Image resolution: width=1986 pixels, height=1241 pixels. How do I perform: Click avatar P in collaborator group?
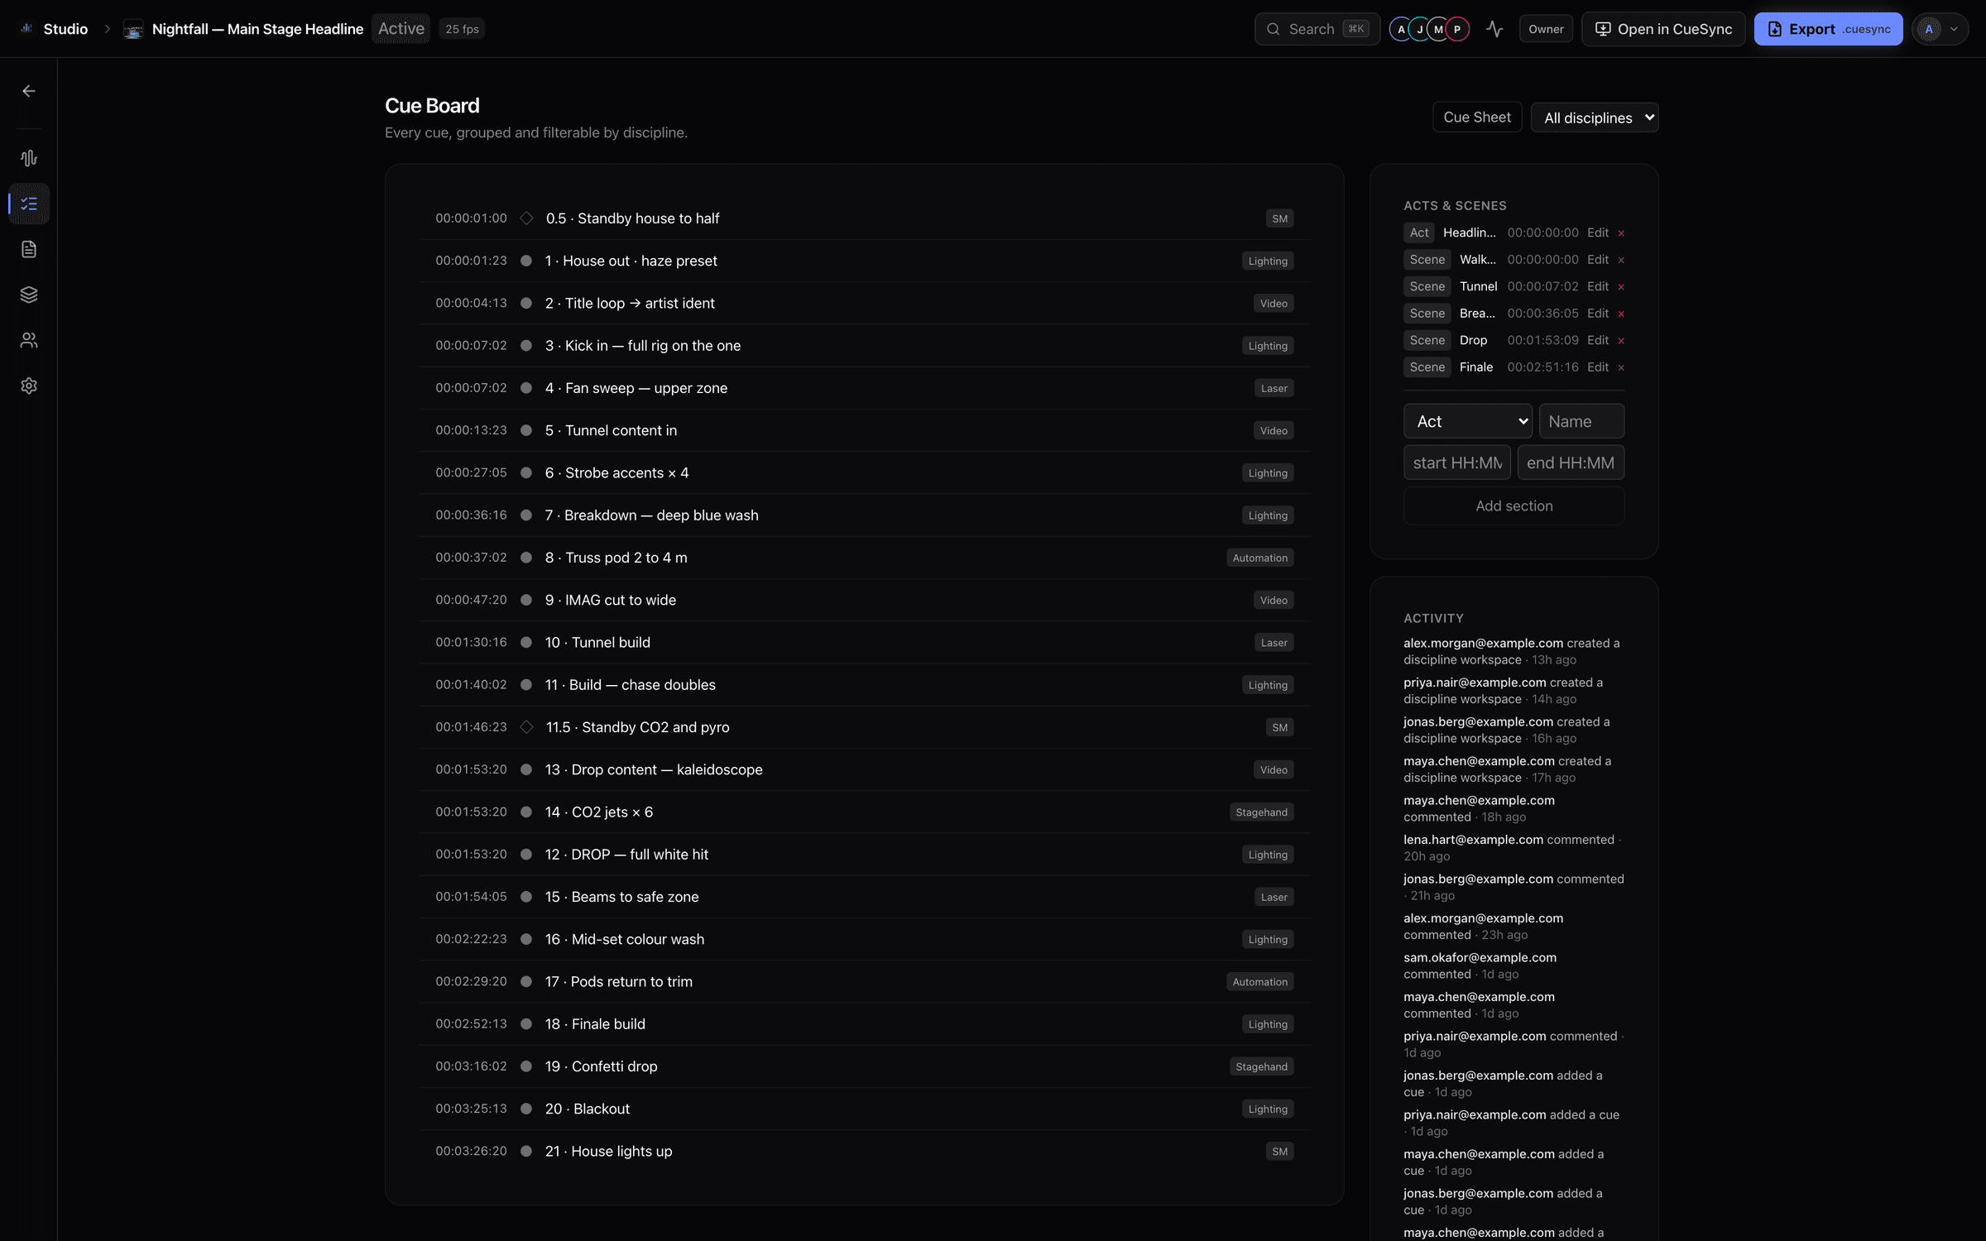[x=1457, y=29]
